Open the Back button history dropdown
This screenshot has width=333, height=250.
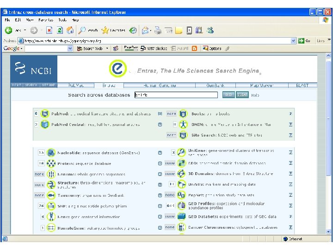[25, 31]
